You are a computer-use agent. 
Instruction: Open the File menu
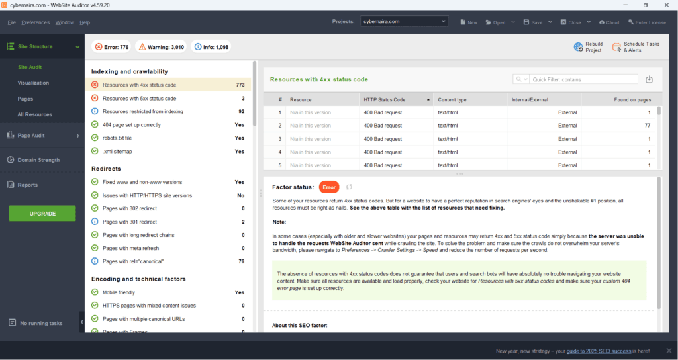(x=12, y=22)
